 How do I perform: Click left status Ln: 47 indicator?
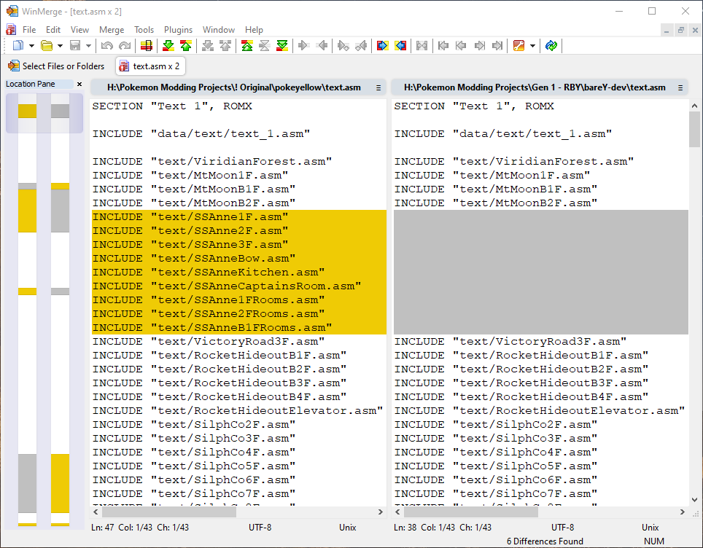coord(102,528)
